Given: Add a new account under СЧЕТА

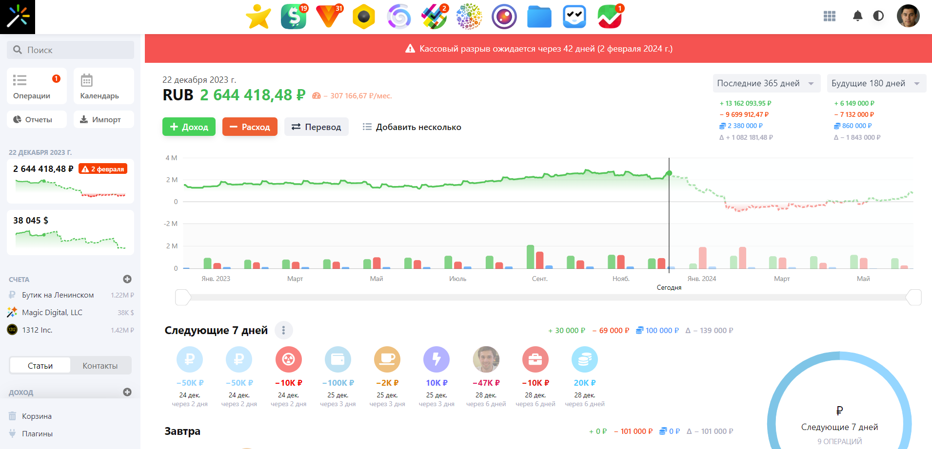Looking at the screenshot, I should (x=127, y=279).
